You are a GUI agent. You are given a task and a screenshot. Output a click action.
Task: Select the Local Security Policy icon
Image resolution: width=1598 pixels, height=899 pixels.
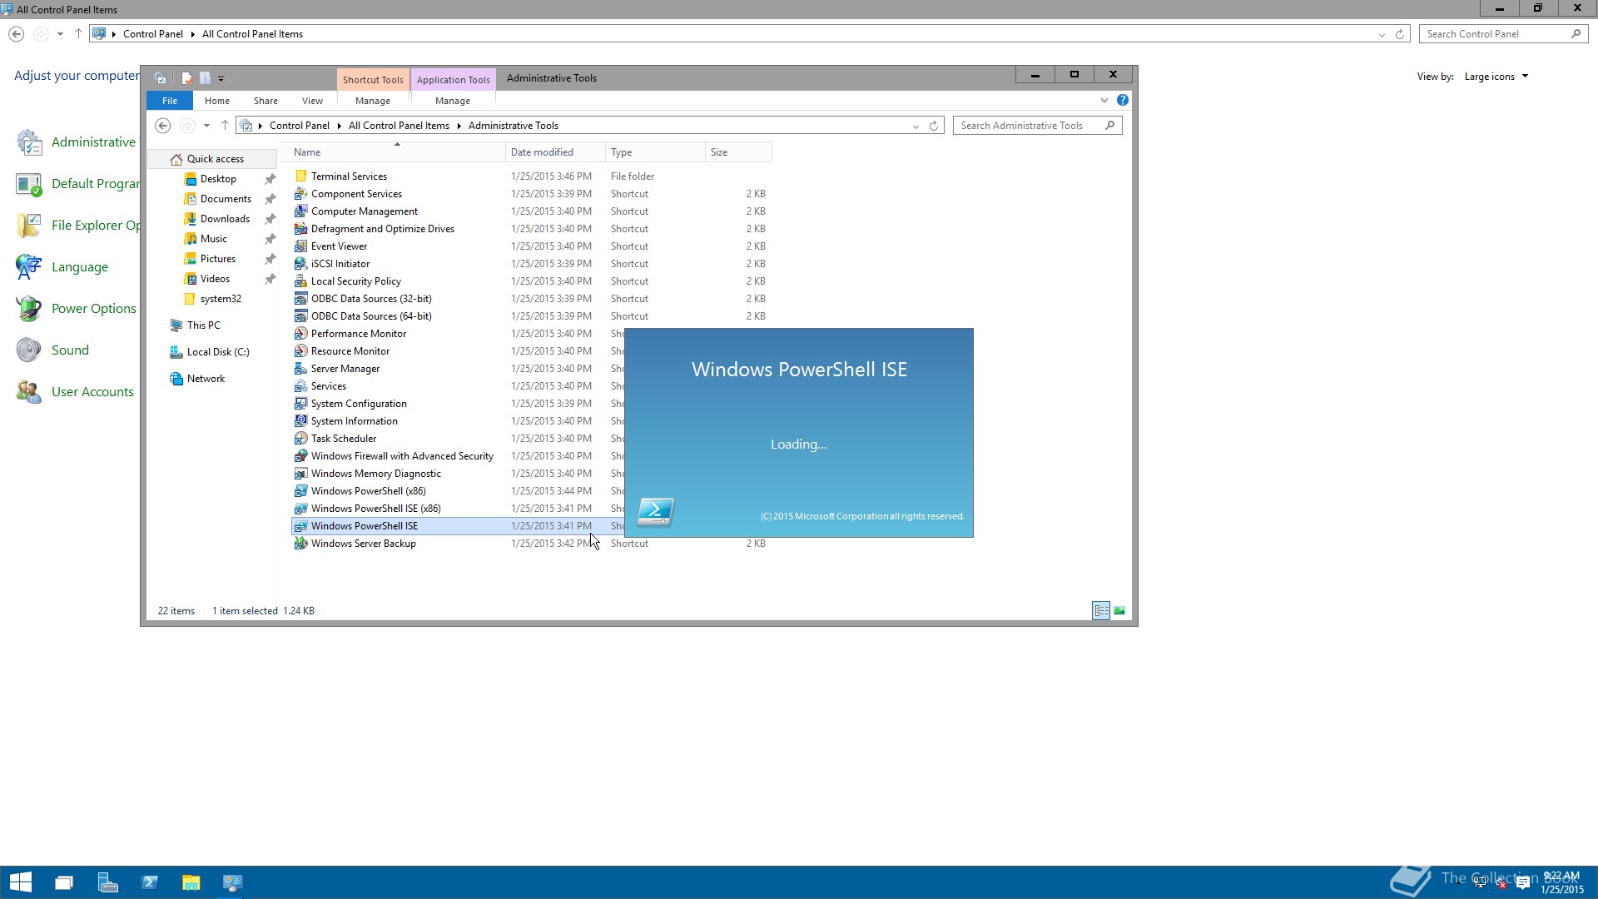(301, 281)
